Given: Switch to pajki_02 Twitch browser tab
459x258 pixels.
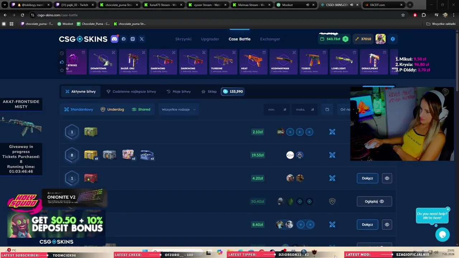Looking at the screenshot, I should (75, 5).
